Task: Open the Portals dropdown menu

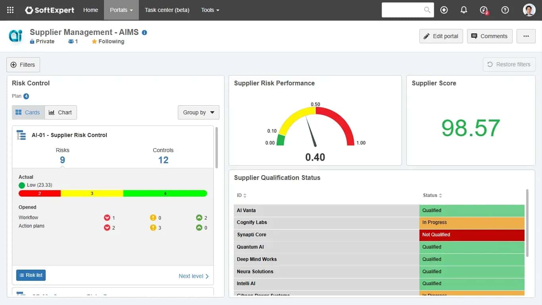Action: [x=121, y=10]
